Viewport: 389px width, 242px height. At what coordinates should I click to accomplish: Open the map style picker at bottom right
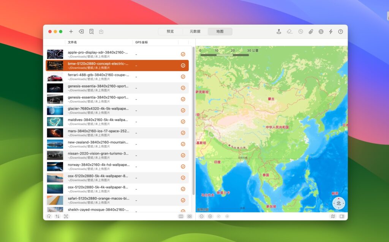tap(333, 216)
